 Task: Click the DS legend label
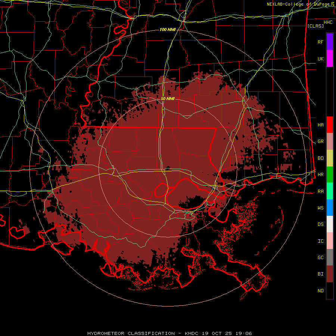321,224
